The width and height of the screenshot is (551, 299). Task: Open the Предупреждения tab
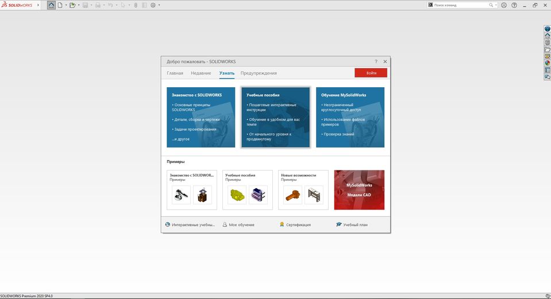[259, 73]
